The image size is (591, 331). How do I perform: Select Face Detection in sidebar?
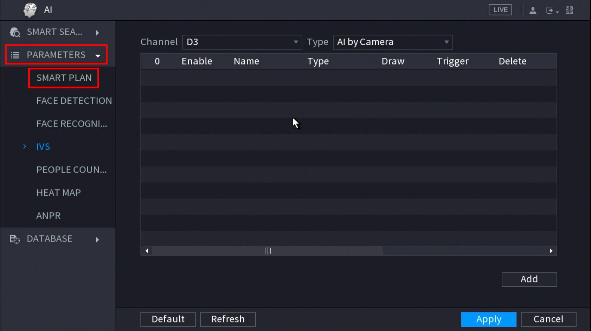coord(74,101)
